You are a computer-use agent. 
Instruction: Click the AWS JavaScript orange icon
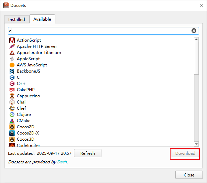click(x=12, y=65)
